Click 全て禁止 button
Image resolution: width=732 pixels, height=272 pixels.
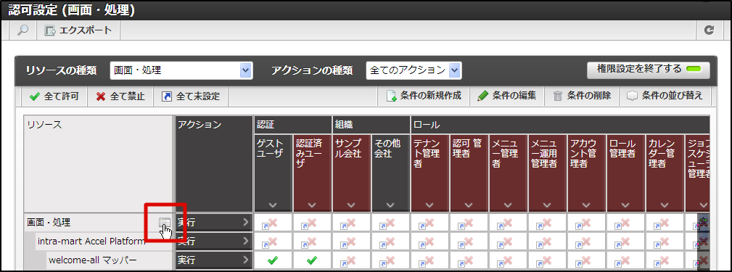[120, 96]
